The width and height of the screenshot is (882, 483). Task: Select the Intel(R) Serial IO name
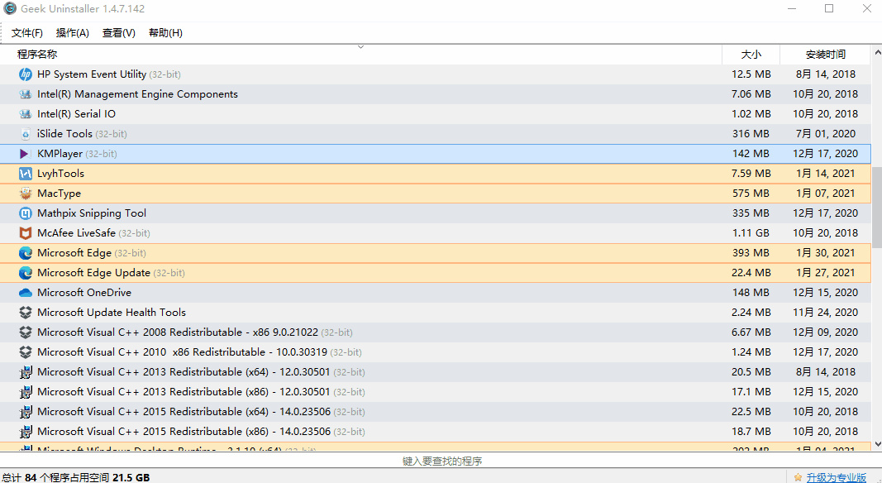pos(77,113)
